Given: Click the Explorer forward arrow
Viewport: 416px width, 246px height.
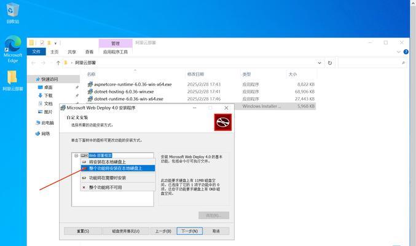Looking at the screenshot, I should pos(43,63).
